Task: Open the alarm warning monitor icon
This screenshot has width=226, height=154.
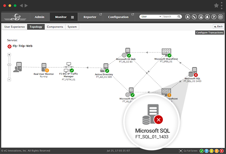Action: [200, 17]
